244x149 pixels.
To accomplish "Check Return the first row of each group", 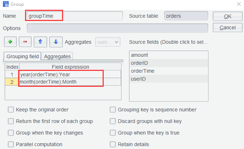I will 11,121.
